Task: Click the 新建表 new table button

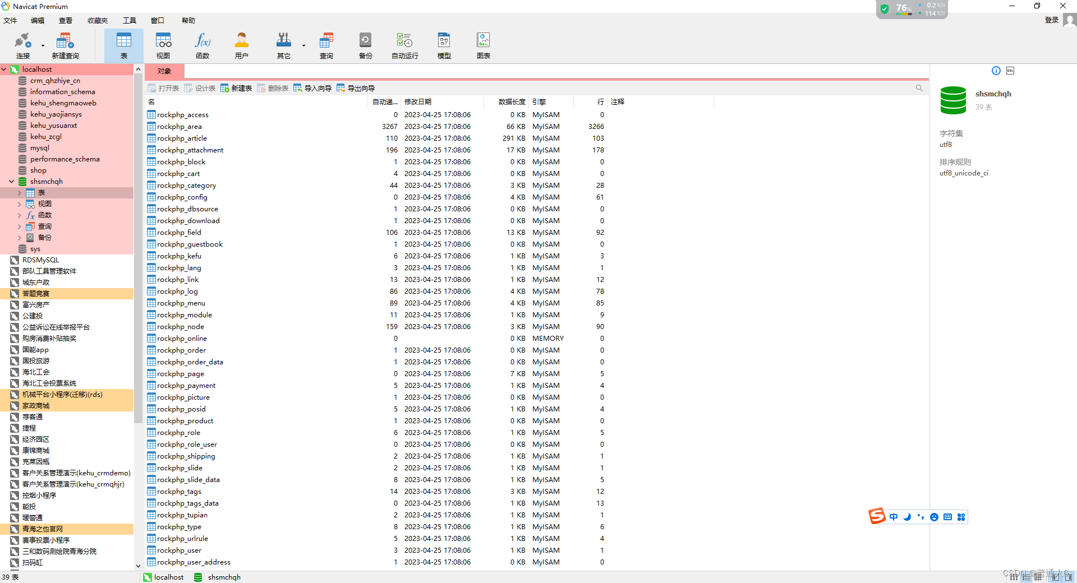Action: [x=236, y=88]
